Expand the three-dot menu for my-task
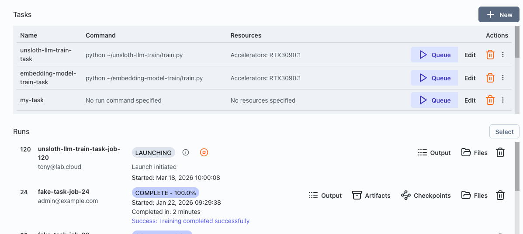This screenshot has width=523, height=234. (503, 100)
